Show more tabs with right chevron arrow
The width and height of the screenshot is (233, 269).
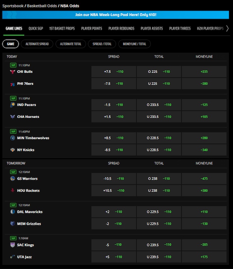pos(227,28)
